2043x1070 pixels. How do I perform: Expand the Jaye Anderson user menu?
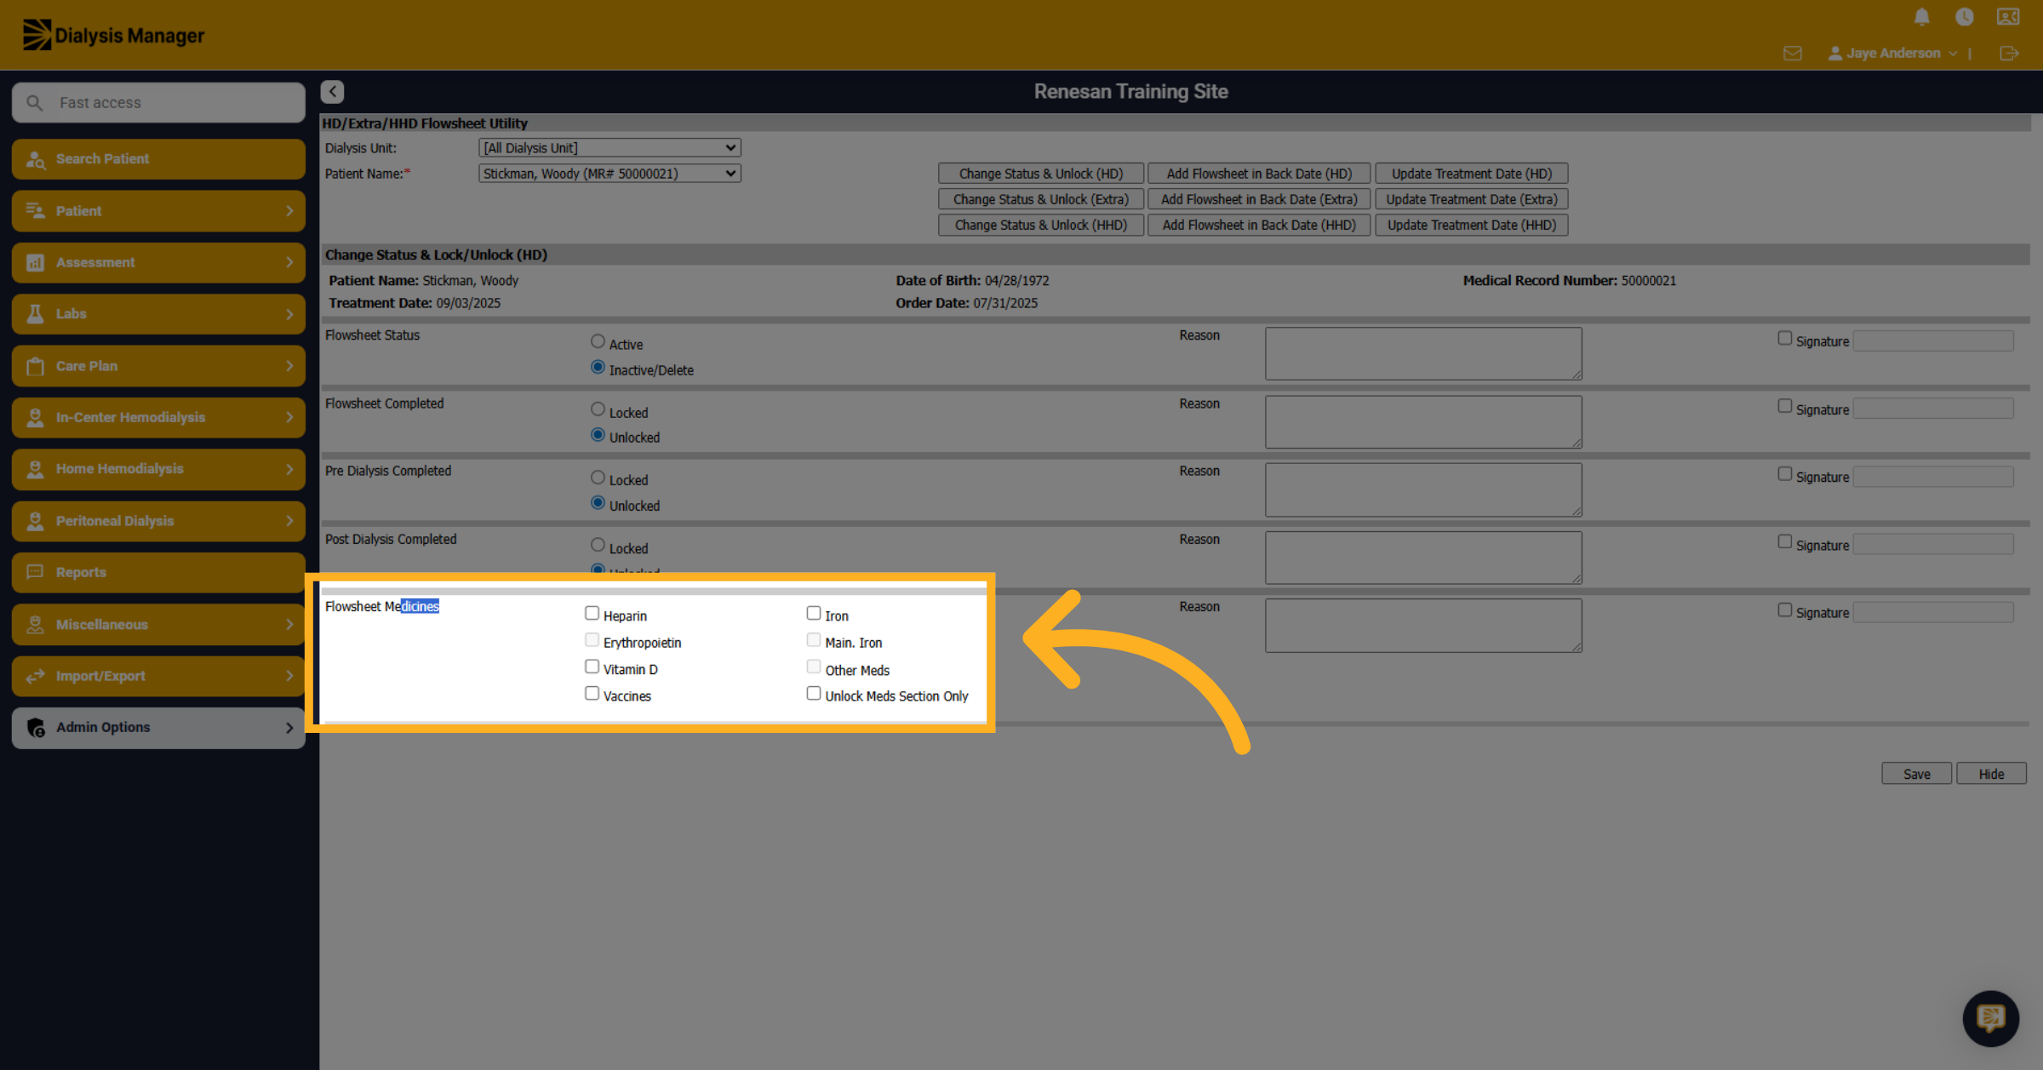[x=1893, y=54]
